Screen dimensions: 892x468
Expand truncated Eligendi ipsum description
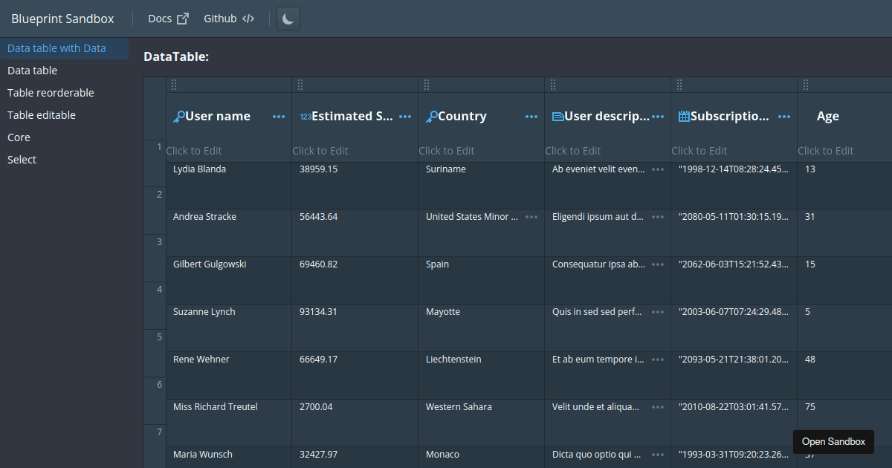point(658,217)
